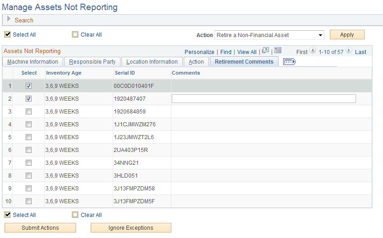
Task: Click bottom Clear All link text
Action: tap(91, 215)
